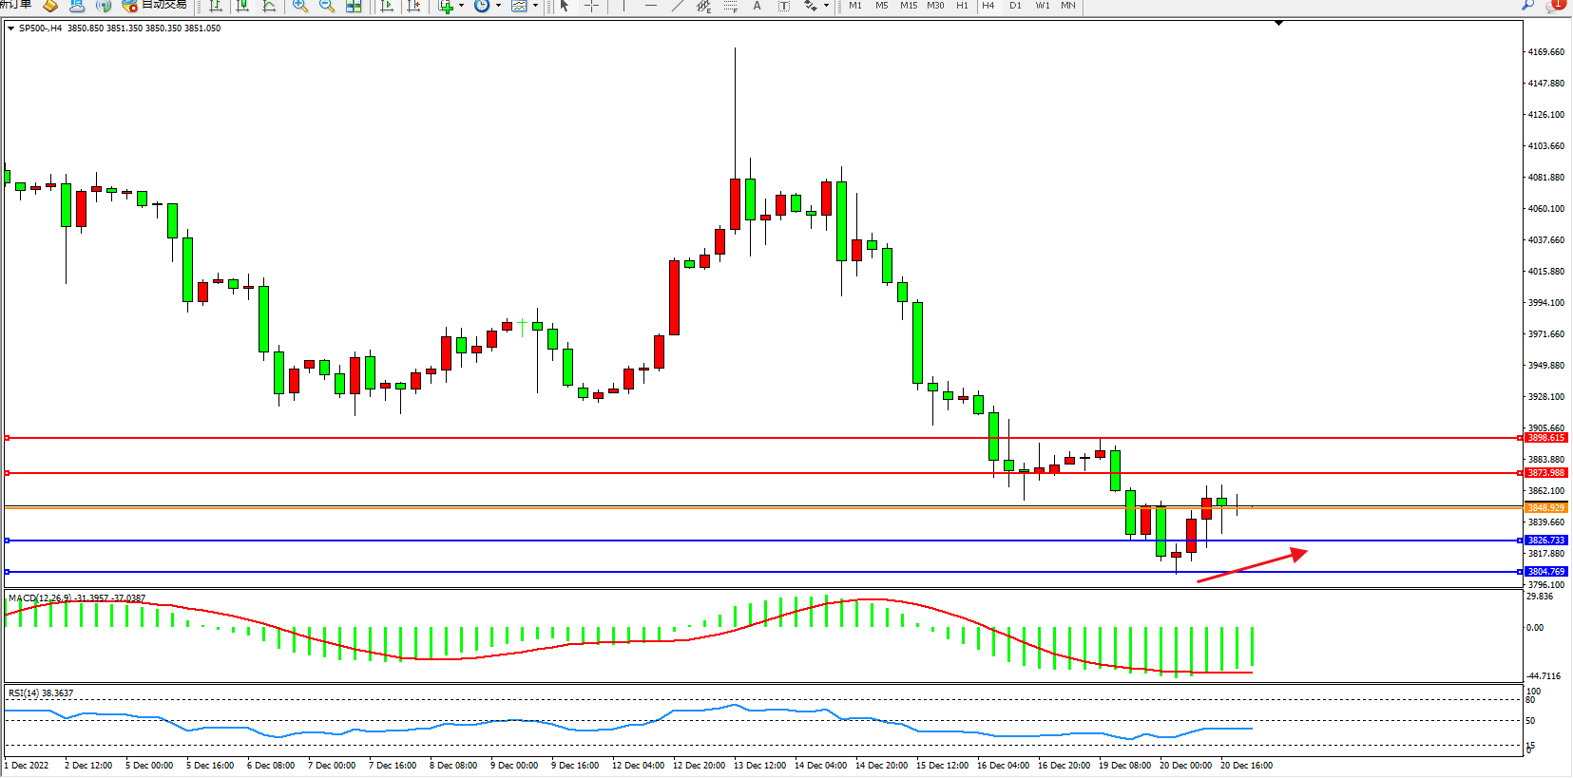The width and height of the screenshot is (1573, 778).
Task: Expand the Templates dropdown arrow
Action: pos(535,6)
